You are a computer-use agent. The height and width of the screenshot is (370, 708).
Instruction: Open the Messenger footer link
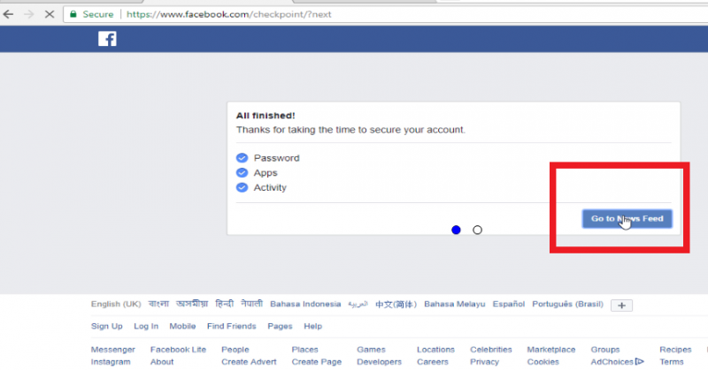[x=113, y=350]
